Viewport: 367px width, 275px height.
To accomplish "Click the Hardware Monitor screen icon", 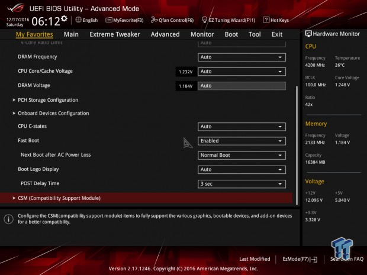I will point(308,34).
